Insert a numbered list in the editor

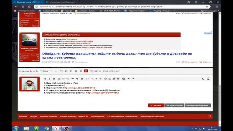click(92, 79)
